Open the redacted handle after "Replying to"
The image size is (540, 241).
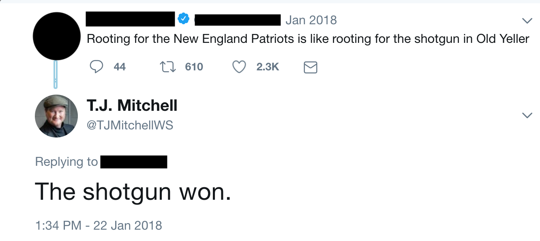click(x=134, y=162)
